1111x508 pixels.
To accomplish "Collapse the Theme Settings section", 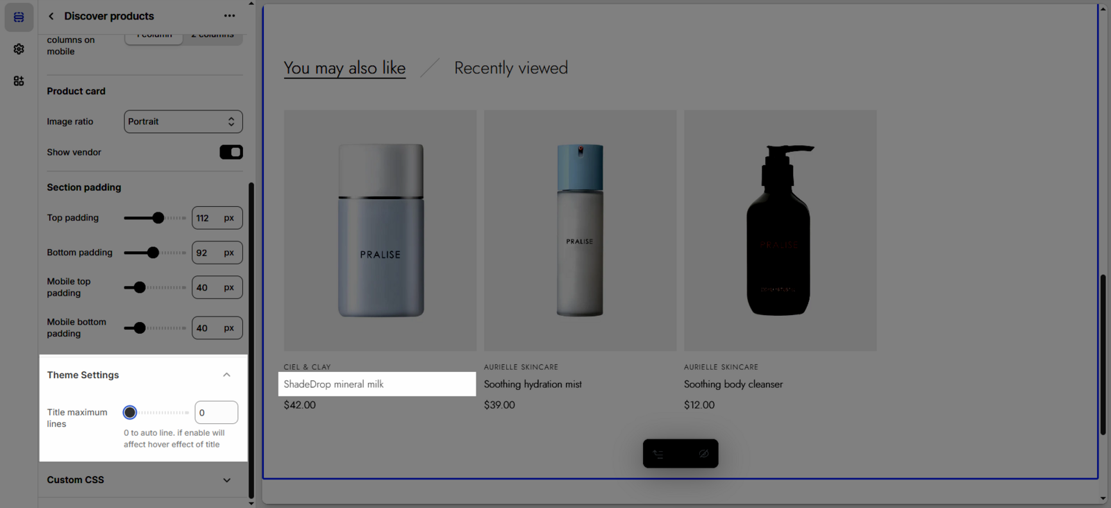I will click(226, 375).
